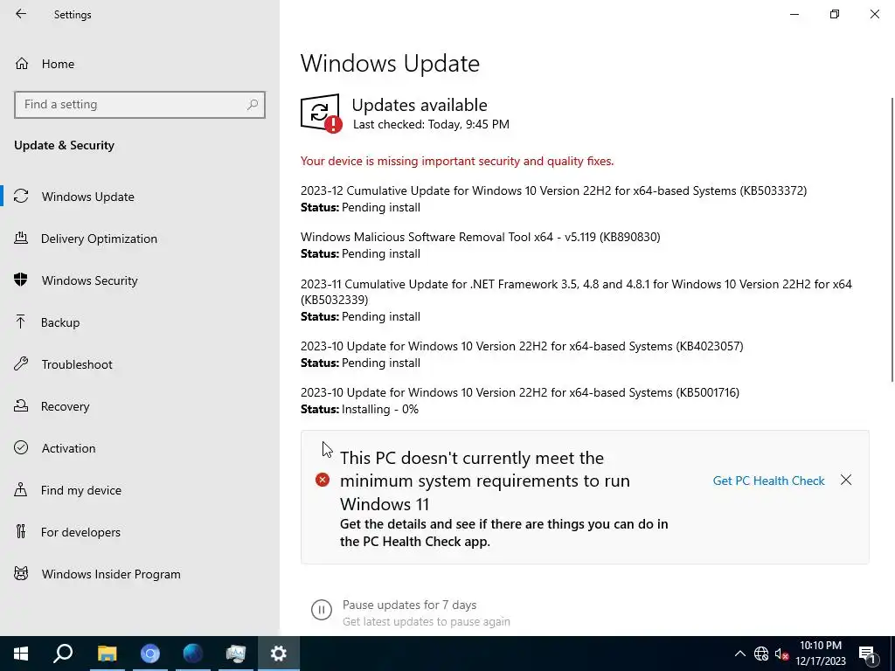
Task: Click the muted volume tray icon
Action: (782, 654)
